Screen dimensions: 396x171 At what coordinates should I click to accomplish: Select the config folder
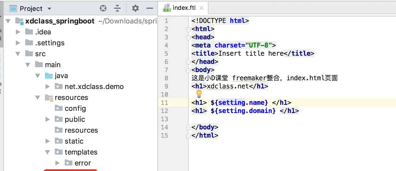pos(75,108)
